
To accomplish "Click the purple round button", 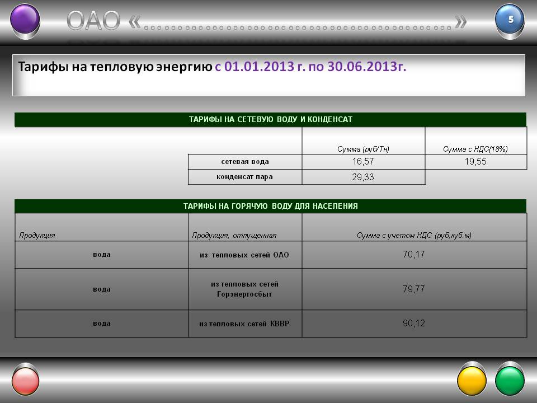I will point(25,19).
